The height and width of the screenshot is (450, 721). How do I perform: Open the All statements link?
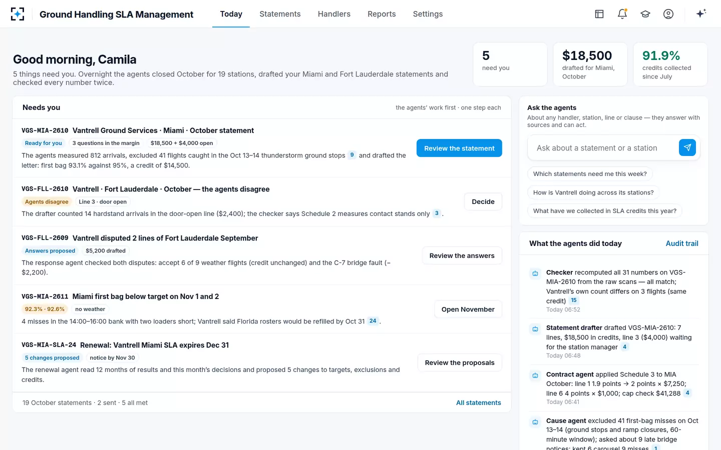point(479,402)
